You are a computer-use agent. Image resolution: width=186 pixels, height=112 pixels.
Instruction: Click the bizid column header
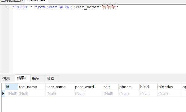pyautogui.click(x=148, y=87)
